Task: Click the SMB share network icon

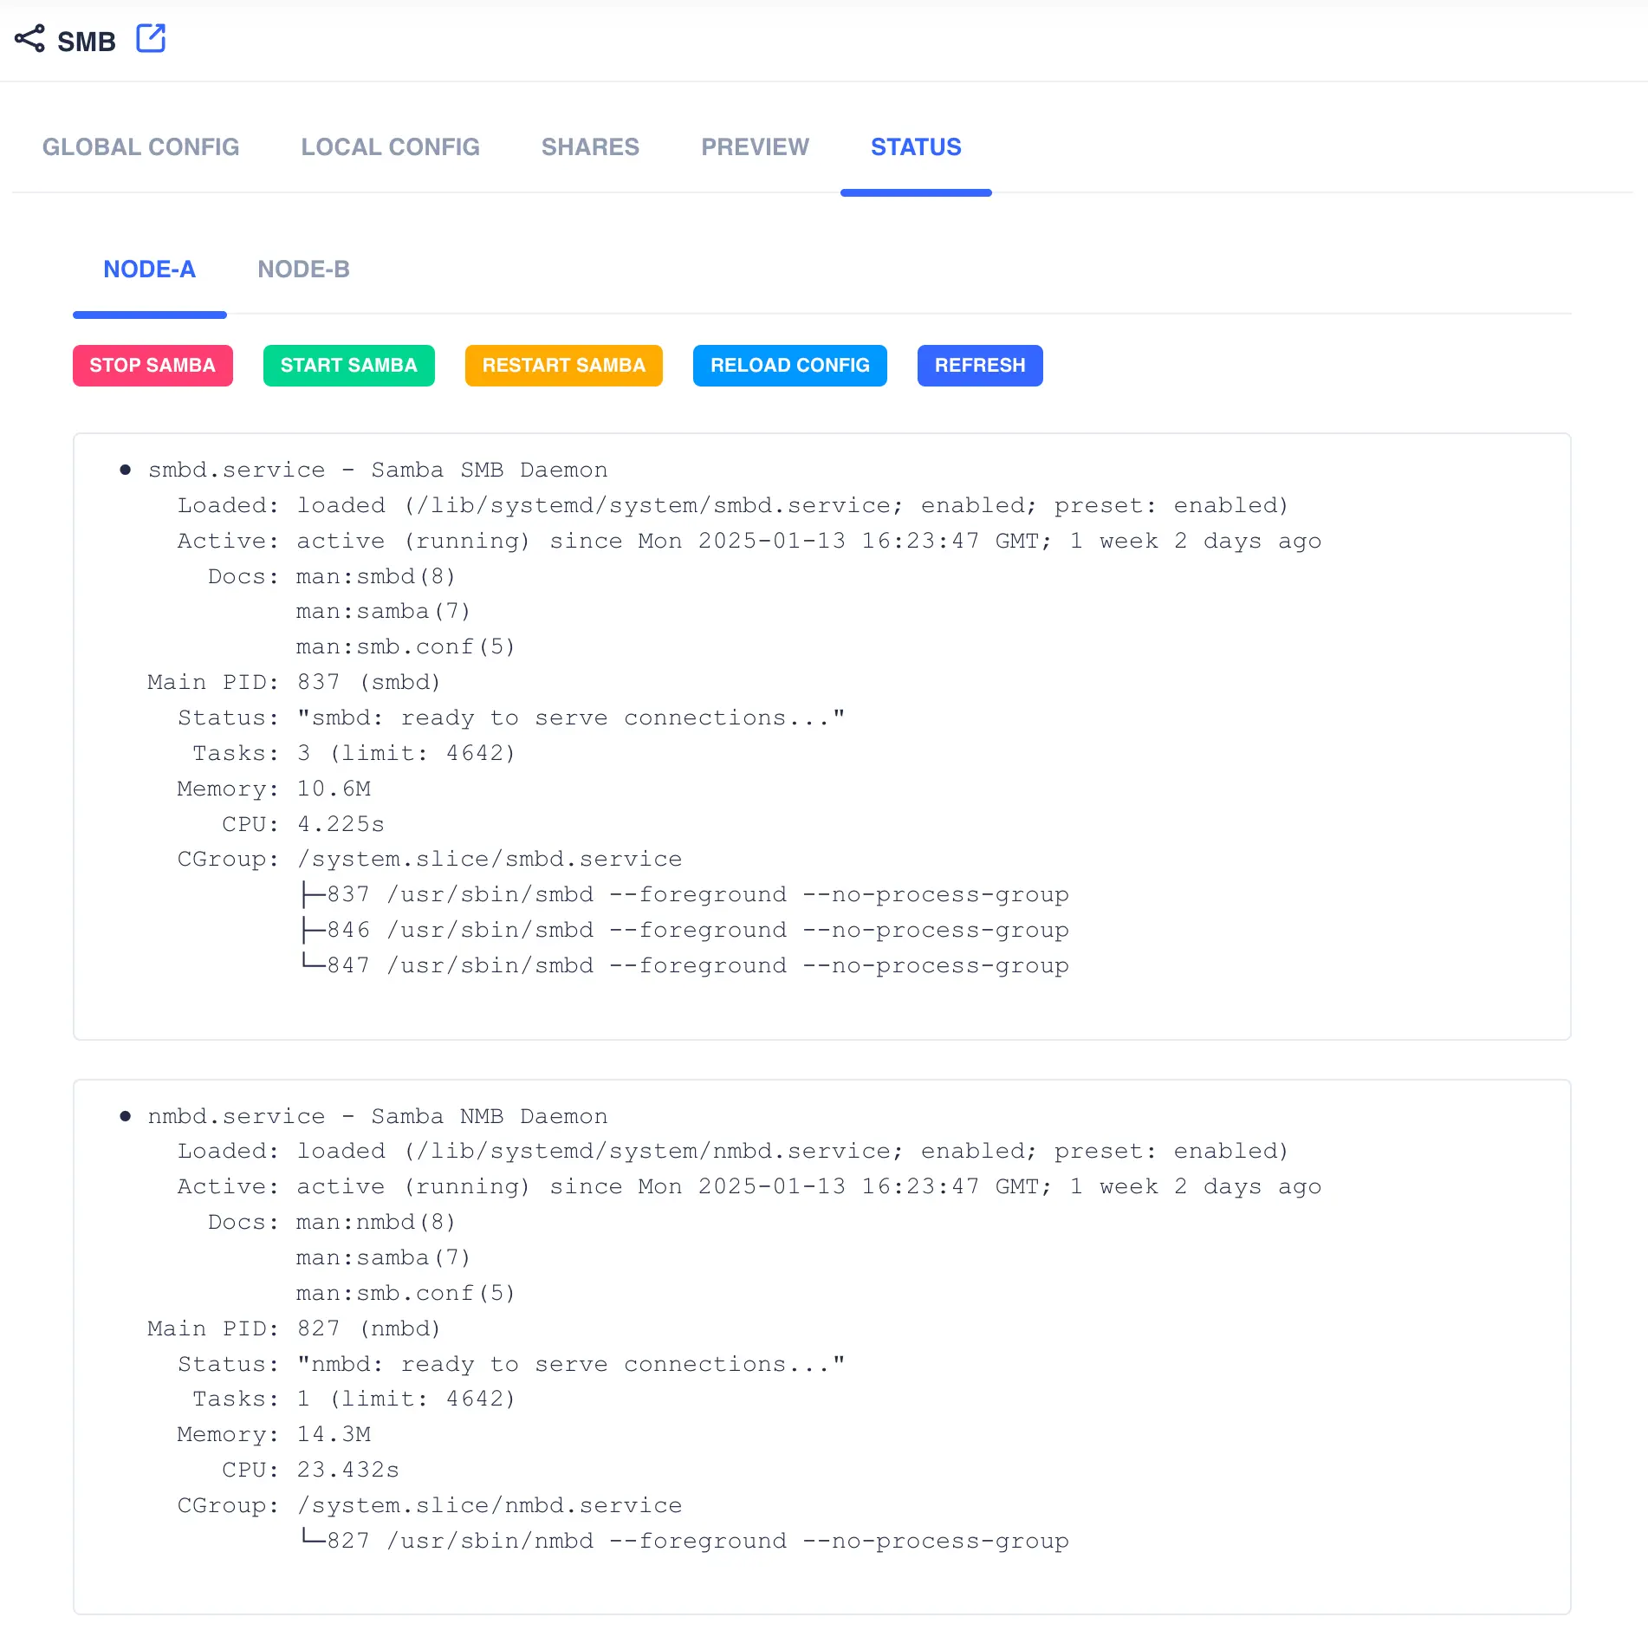Action: [x=29, y=39]
